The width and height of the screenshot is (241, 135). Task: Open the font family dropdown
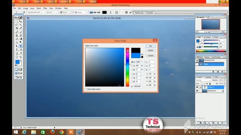[44, 12]
